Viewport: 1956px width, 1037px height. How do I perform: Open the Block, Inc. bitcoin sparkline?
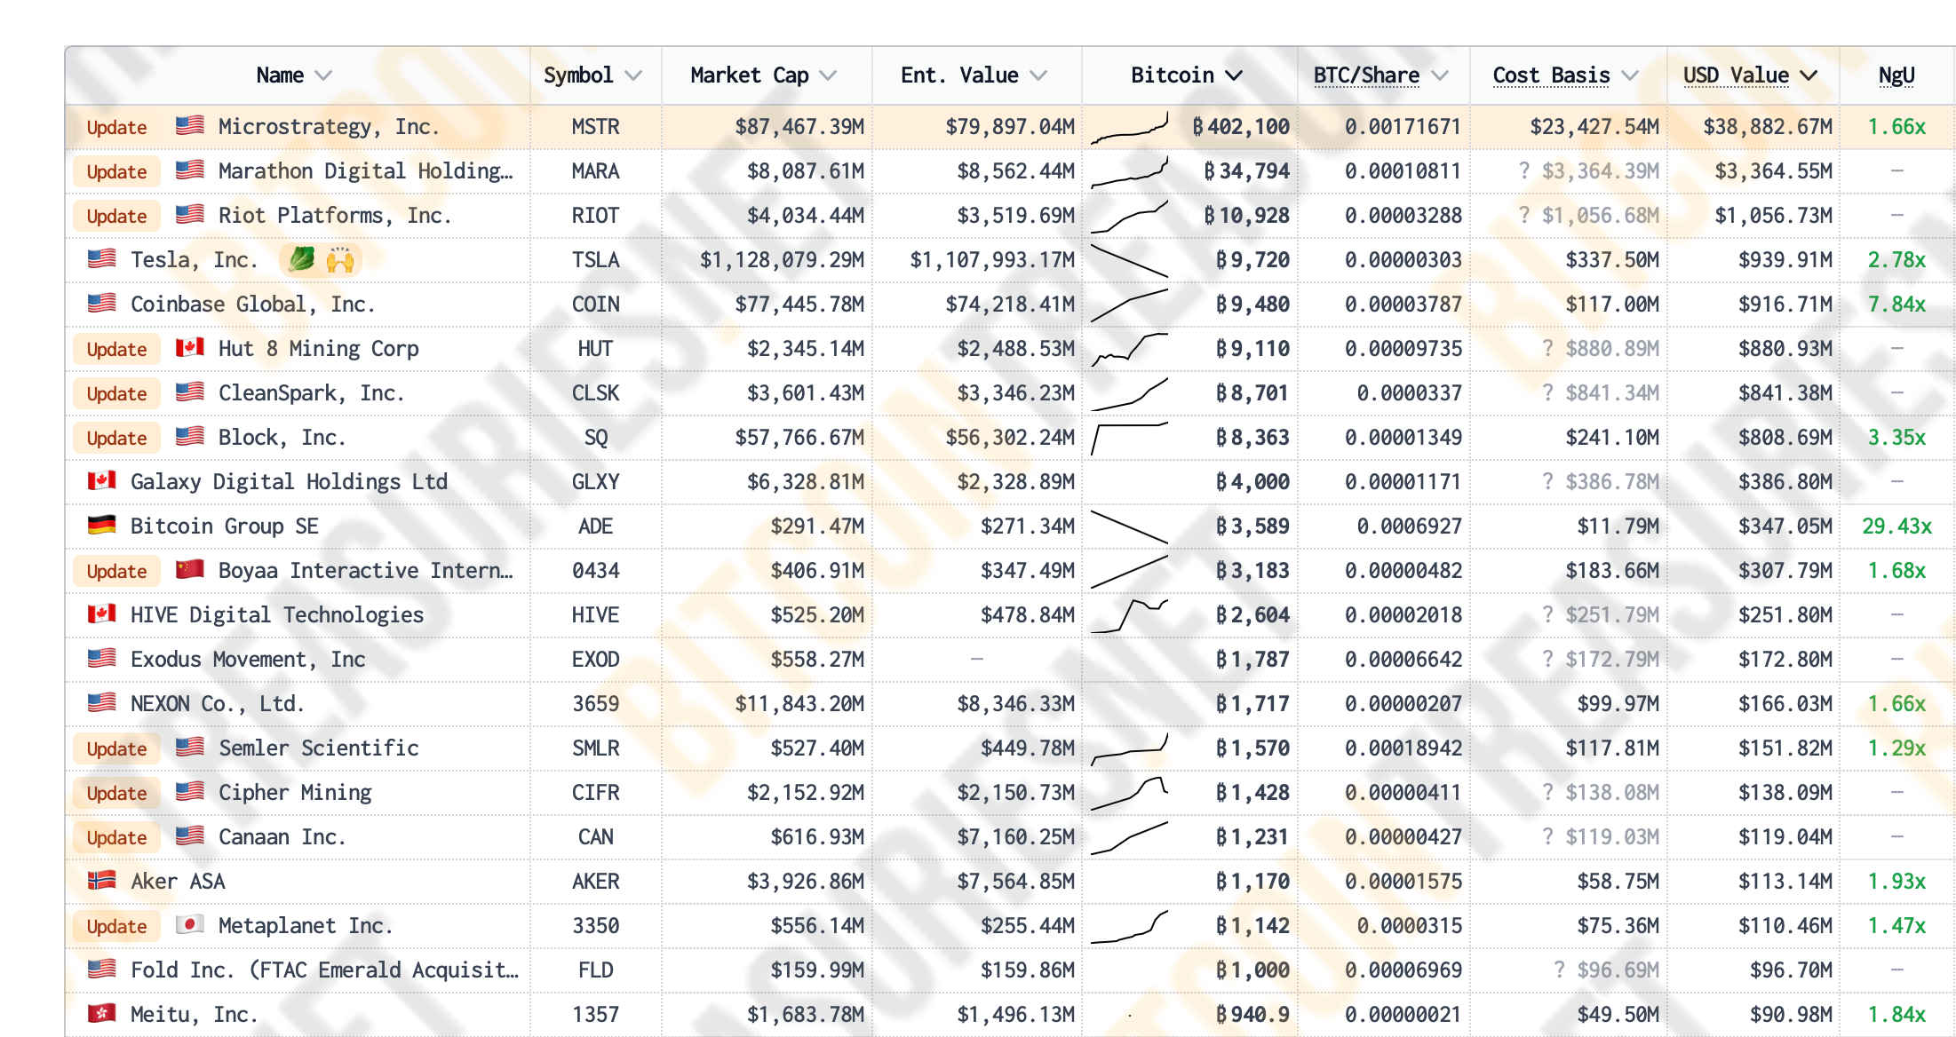(1129, 438)
